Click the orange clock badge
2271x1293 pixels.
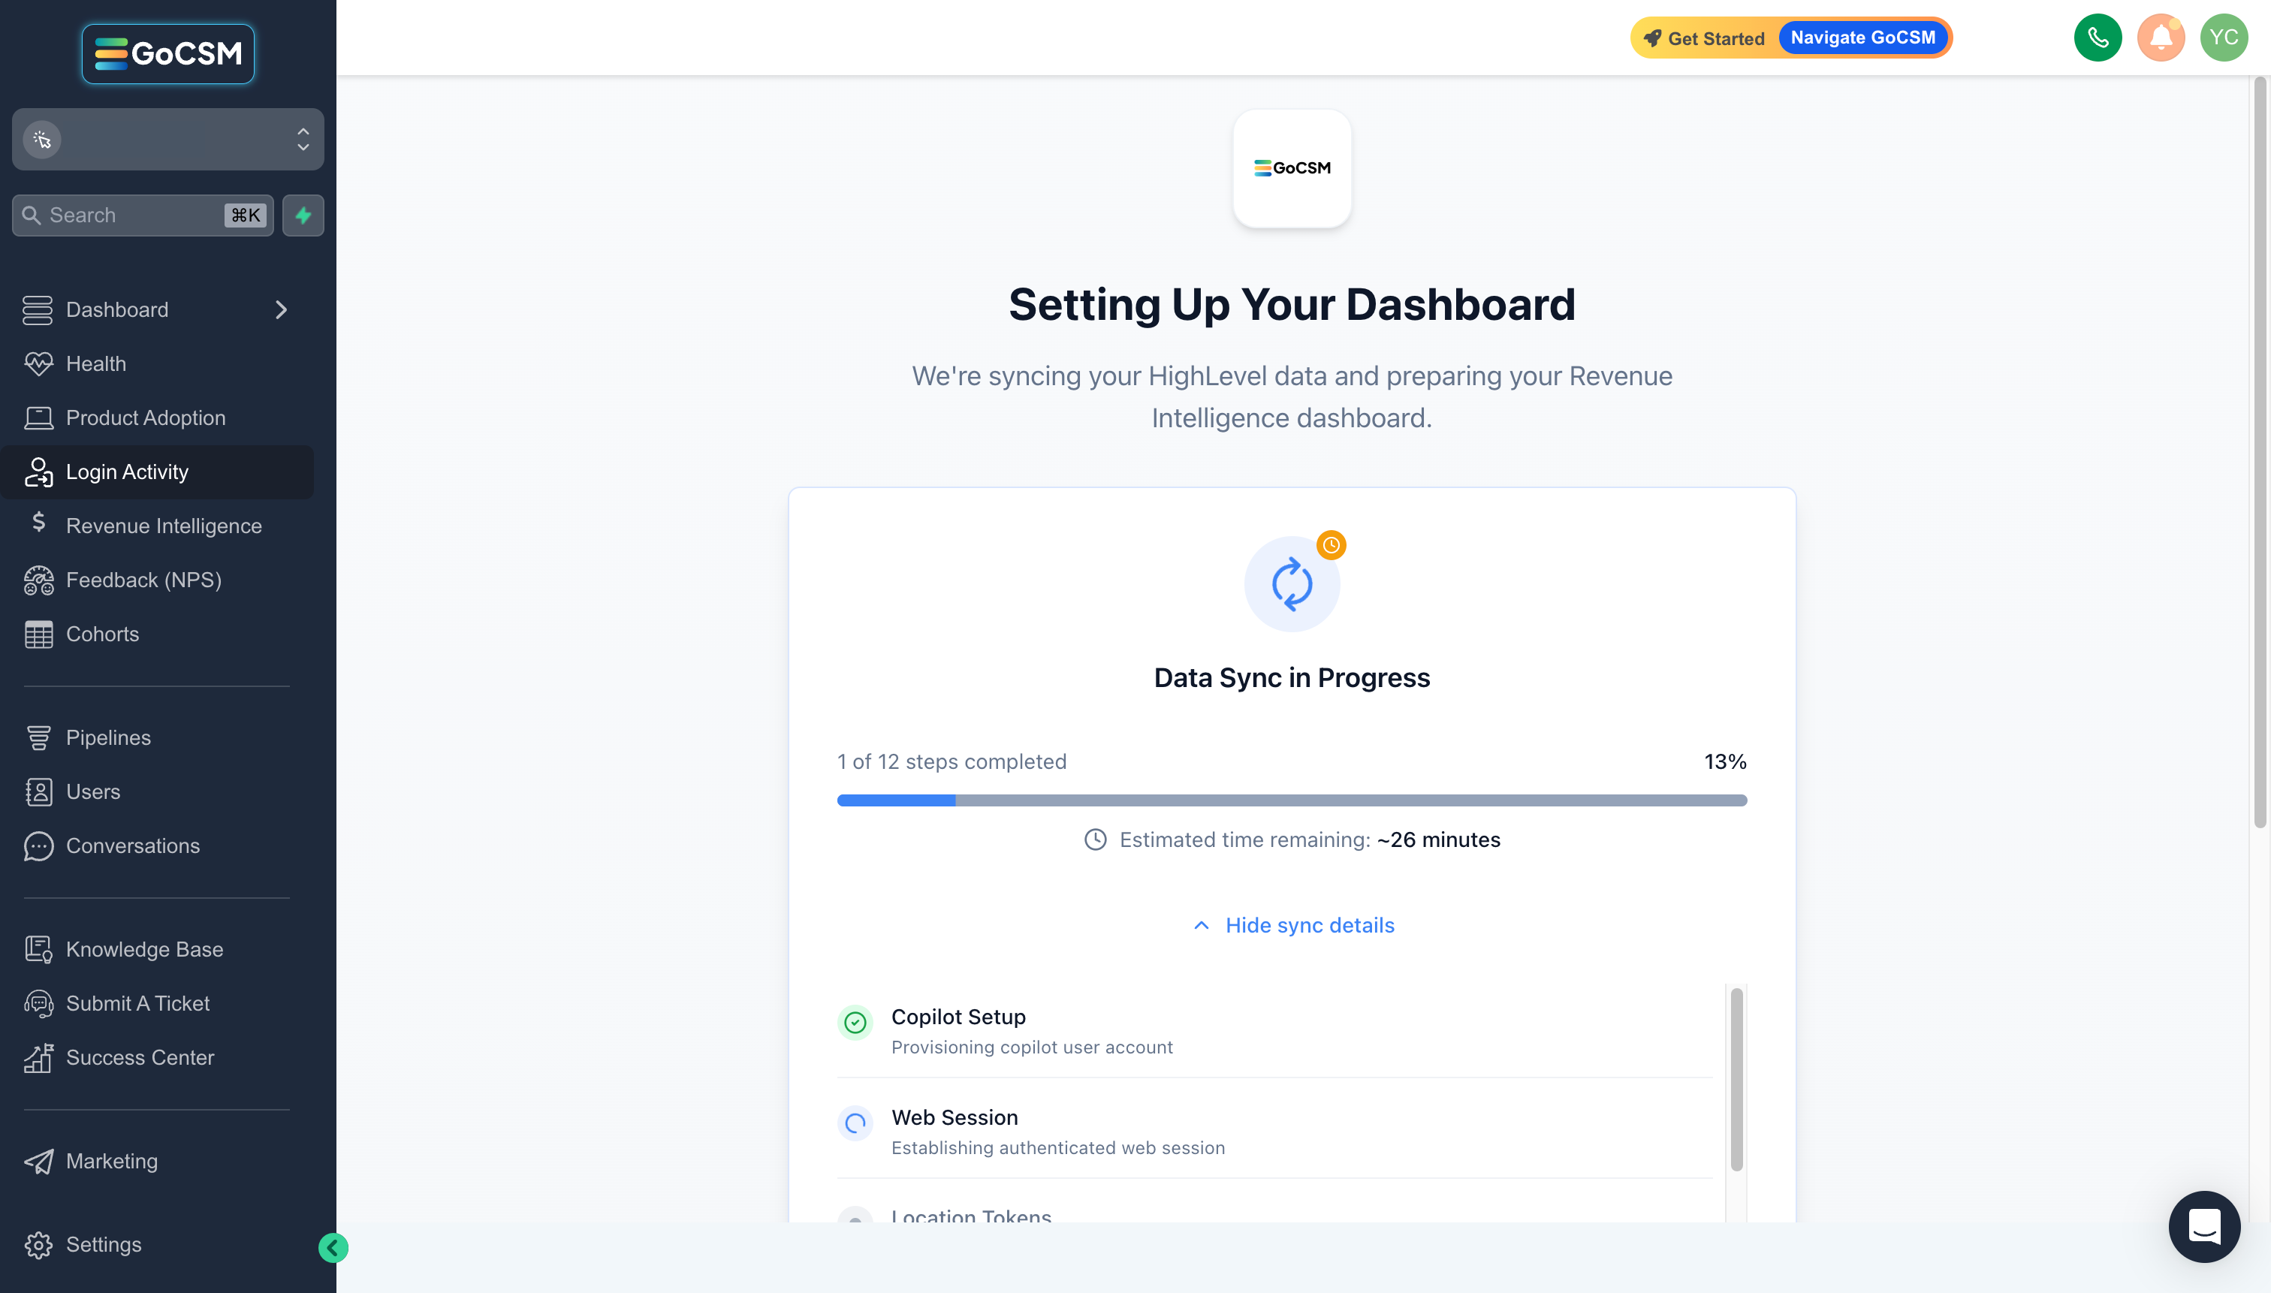tap(1332, 544)
